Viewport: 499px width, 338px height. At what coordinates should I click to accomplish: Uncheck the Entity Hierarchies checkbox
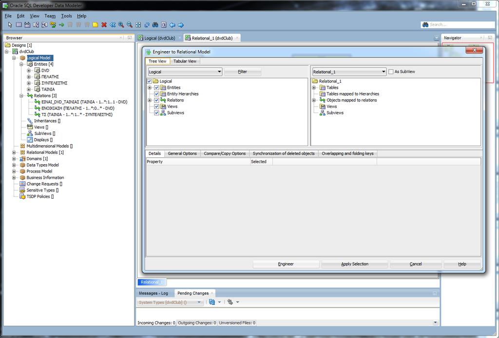(x=156, y=94)
